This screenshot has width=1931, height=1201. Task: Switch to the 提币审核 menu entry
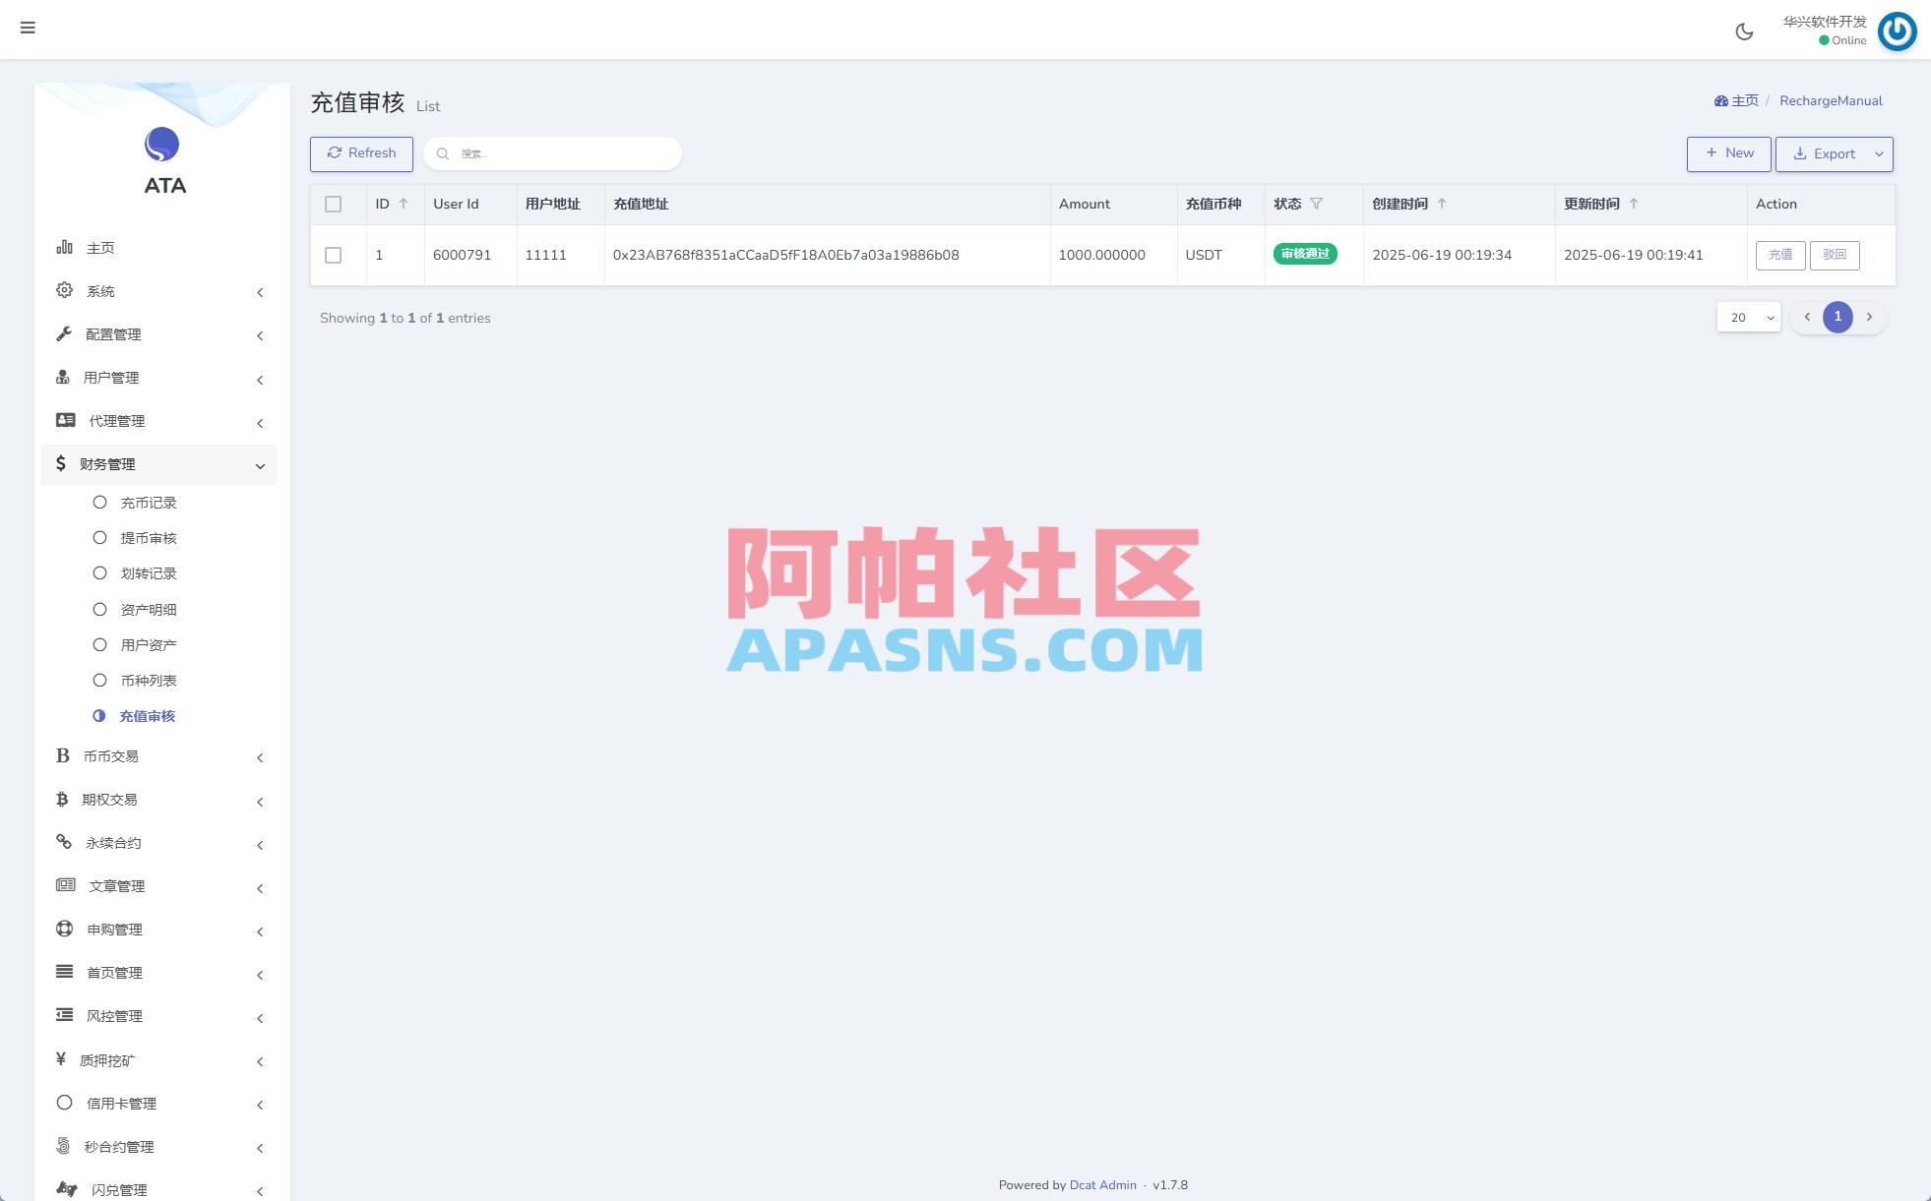(148, 538)
